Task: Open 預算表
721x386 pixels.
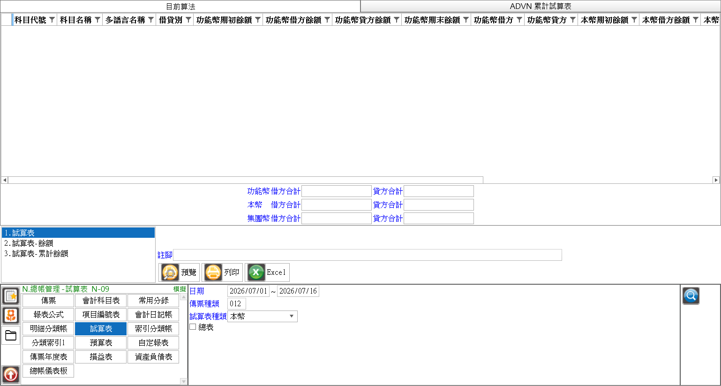Action: (101, 343)
